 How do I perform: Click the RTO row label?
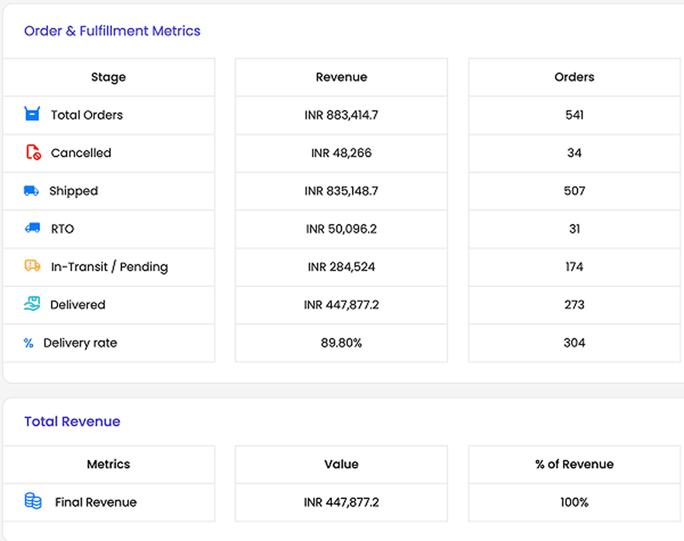(63, 229)
